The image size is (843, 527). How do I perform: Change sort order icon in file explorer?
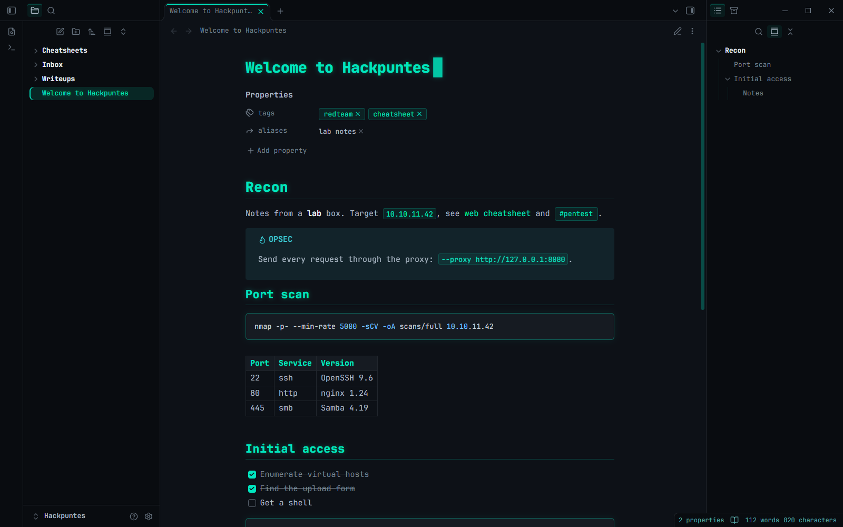point(92,32)
